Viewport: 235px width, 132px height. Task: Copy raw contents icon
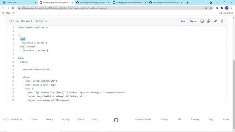point(209,21)
